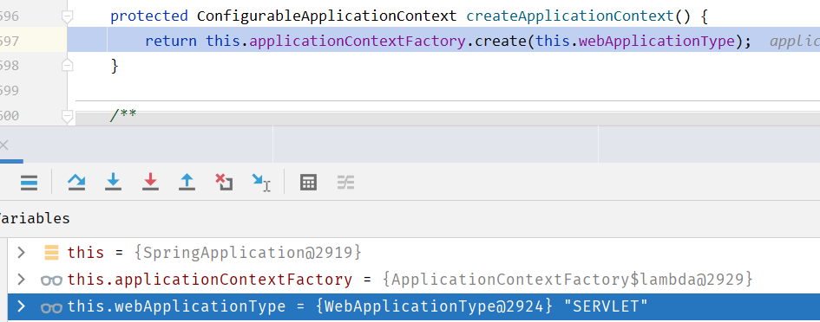Click the return keyword on highlighted line
This screenshot has height=322, width=820.
170,41
